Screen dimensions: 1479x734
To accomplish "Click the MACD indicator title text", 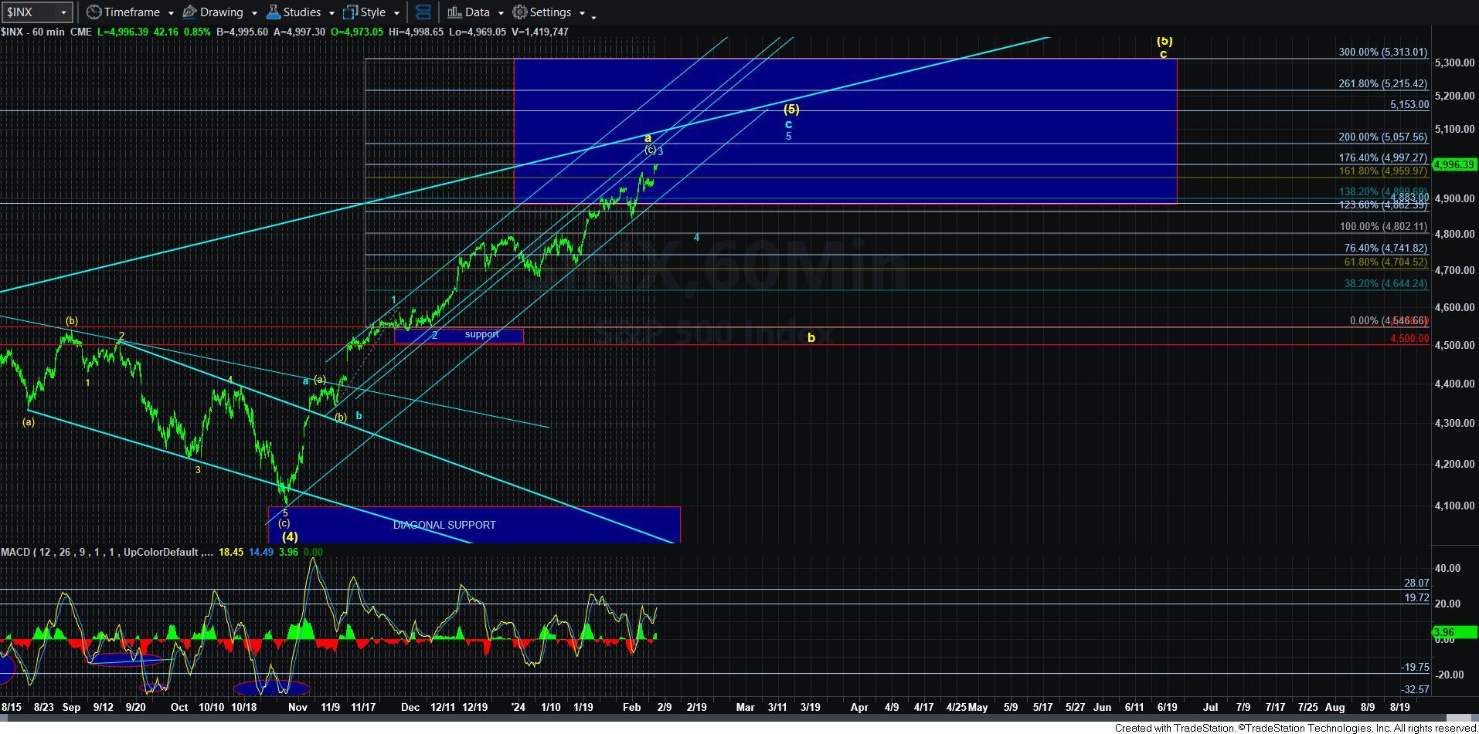I will pyautogui.click(x=107, y=552).
